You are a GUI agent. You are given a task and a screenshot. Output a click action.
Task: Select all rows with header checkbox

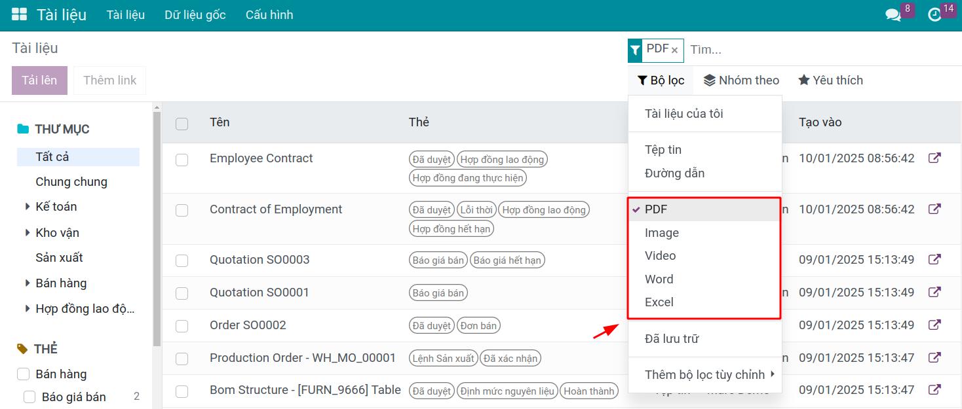[x=182, y=123]
